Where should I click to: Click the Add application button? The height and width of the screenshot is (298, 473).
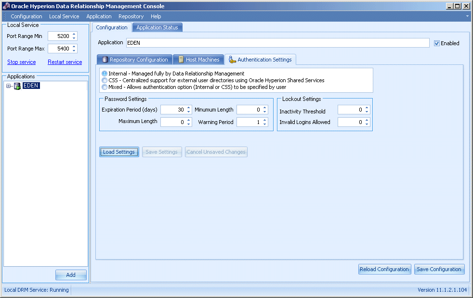pos(71,275)
